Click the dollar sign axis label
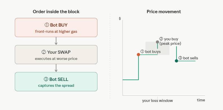The image size is (223, 110). coord(120,18)
